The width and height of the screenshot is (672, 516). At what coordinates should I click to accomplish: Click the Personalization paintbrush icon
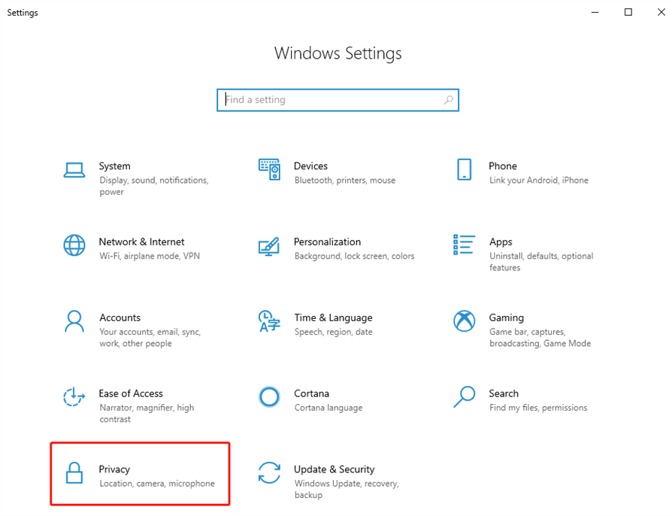click(x=269, y=246)
